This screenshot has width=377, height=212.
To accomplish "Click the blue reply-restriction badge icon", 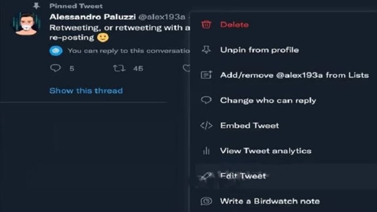I will click(56, 50).
